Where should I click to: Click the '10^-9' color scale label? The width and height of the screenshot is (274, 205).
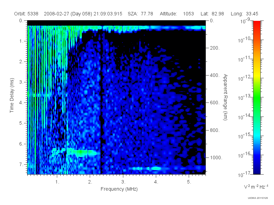tap(245, 21)
